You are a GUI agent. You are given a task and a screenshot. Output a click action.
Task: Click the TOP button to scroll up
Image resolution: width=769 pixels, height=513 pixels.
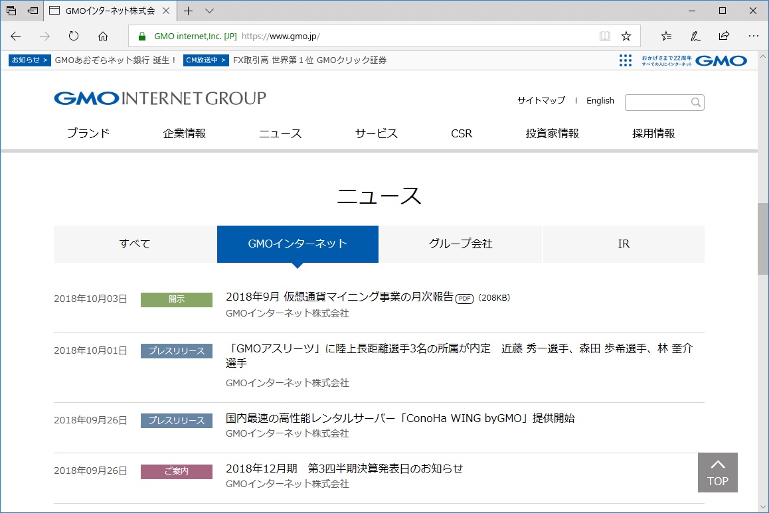(717, 472)
